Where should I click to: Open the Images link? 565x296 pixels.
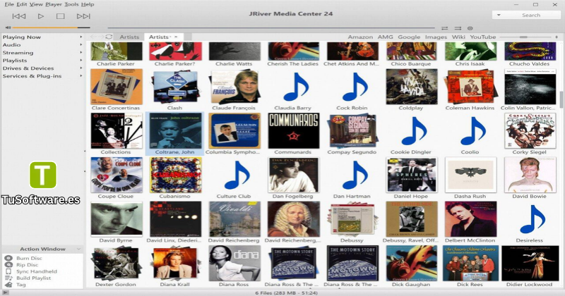click(x=436, y=37)
